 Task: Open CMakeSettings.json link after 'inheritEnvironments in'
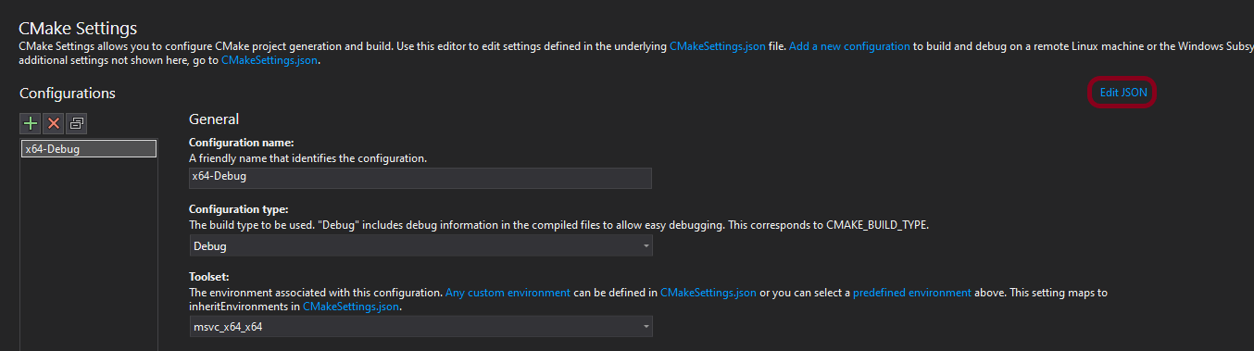pos(351,306)
